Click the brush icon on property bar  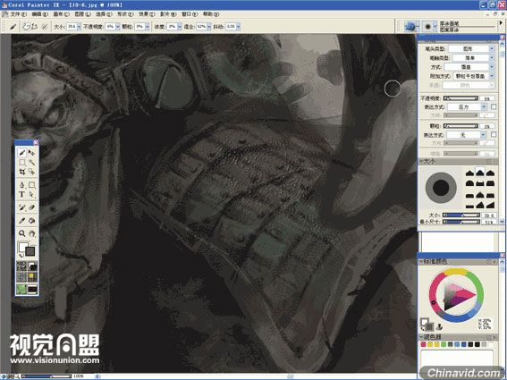[13, 27]
